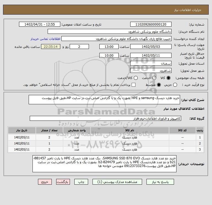Click delivery city field شاهرود
The height and width of the screenshot is (205, 212).
[151, 71]
